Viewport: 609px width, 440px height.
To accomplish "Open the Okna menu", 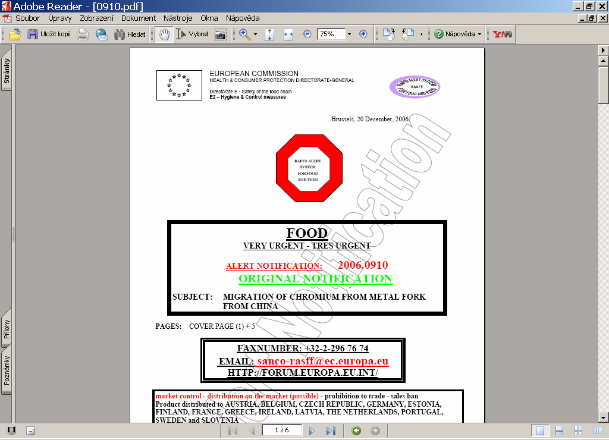I will (209, 18).
